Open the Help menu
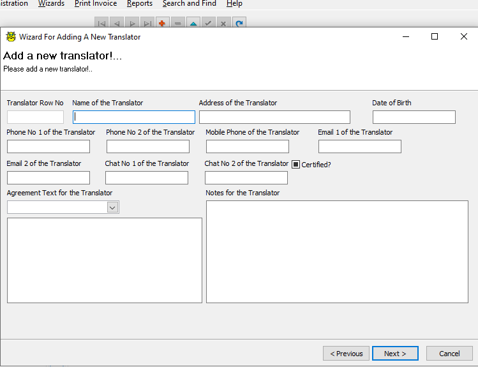This screenshot has height=367, width=478. click(x=234, y=3)
